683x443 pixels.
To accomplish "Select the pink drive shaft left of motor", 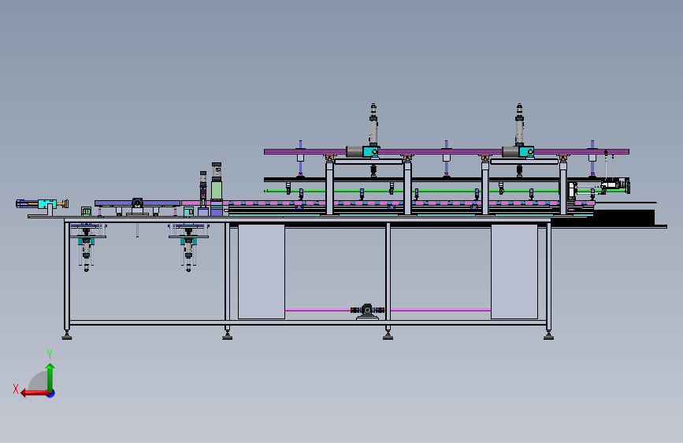I will point(317,310).
